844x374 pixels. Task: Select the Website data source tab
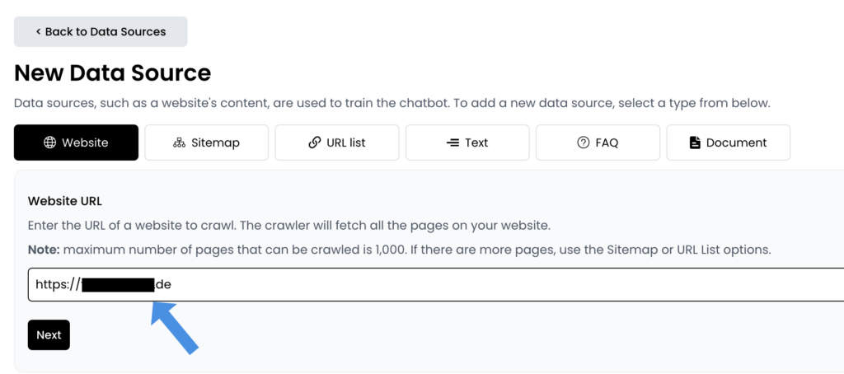pos(76,143)
